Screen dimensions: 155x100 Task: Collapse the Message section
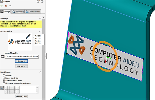point(40,18)
